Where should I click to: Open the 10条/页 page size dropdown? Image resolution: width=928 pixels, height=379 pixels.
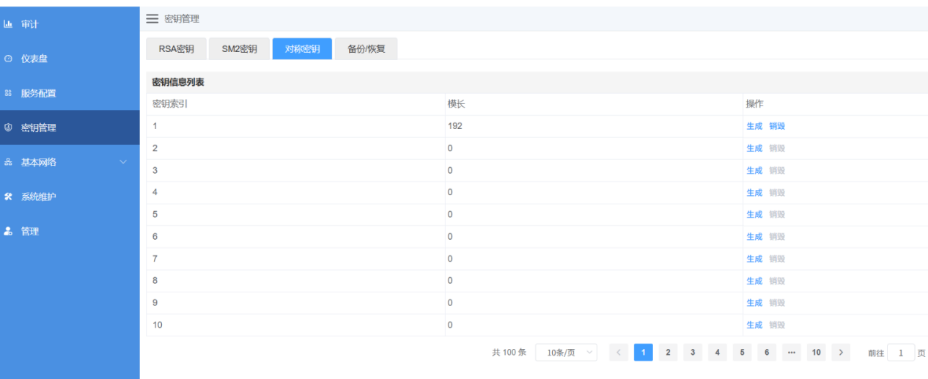(566, 353)
